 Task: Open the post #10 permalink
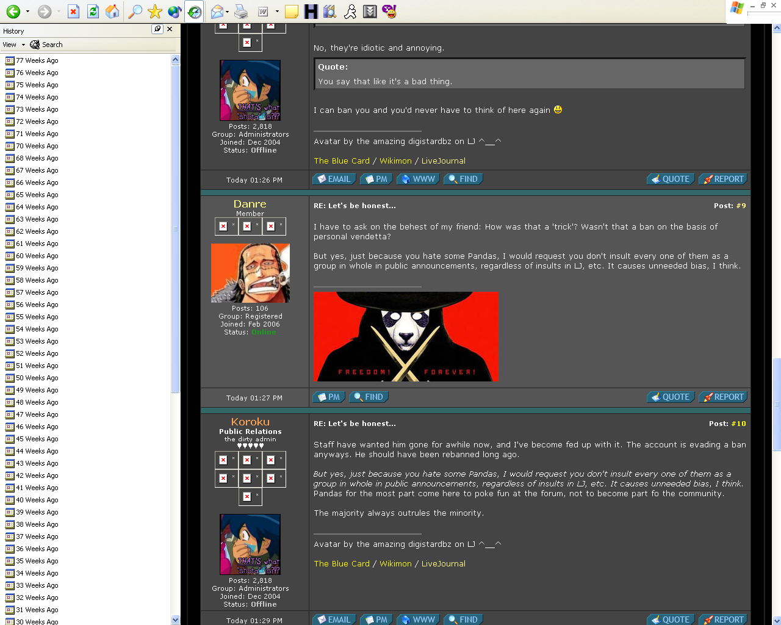click(x=738, y=424)
